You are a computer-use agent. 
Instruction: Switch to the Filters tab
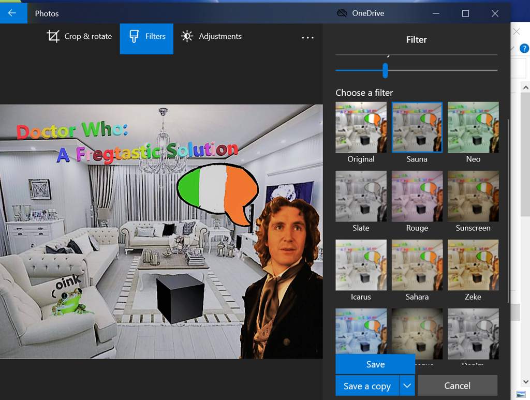click(146, 38)
